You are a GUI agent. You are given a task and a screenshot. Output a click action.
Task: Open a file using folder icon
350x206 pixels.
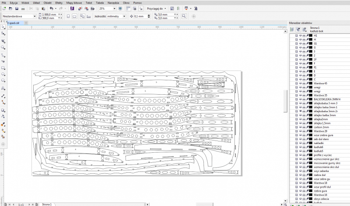click(x=10, y=8)
